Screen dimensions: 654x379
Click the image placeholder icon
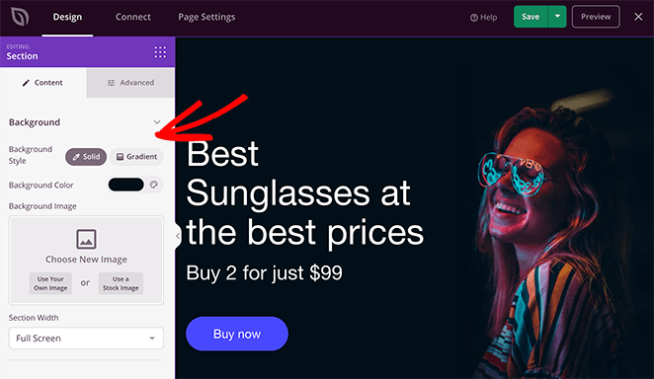(x=86, y=239)
